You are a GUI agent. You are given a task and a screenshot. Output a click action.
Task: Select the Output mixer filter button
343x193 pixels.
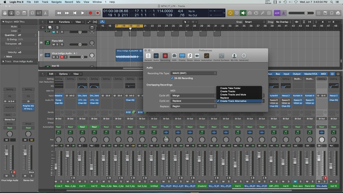(x=297, y=74)
